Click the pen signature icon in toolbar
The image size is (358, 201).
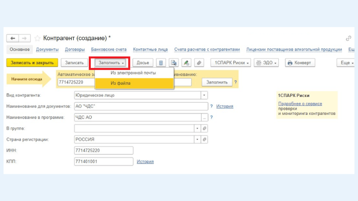tap(186, 63)
